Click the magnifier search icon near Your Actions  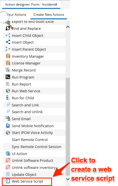4,17
